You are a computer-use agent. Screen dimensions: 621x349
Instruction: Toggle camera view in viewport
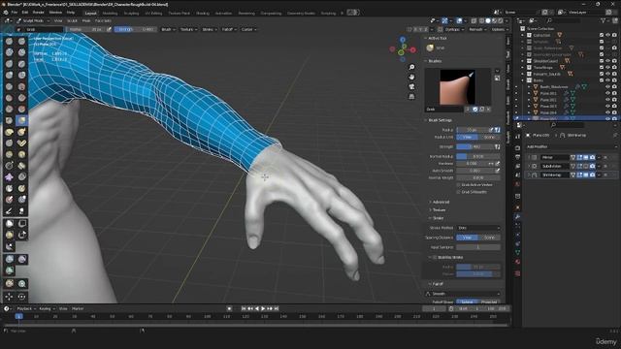(411, 86)
